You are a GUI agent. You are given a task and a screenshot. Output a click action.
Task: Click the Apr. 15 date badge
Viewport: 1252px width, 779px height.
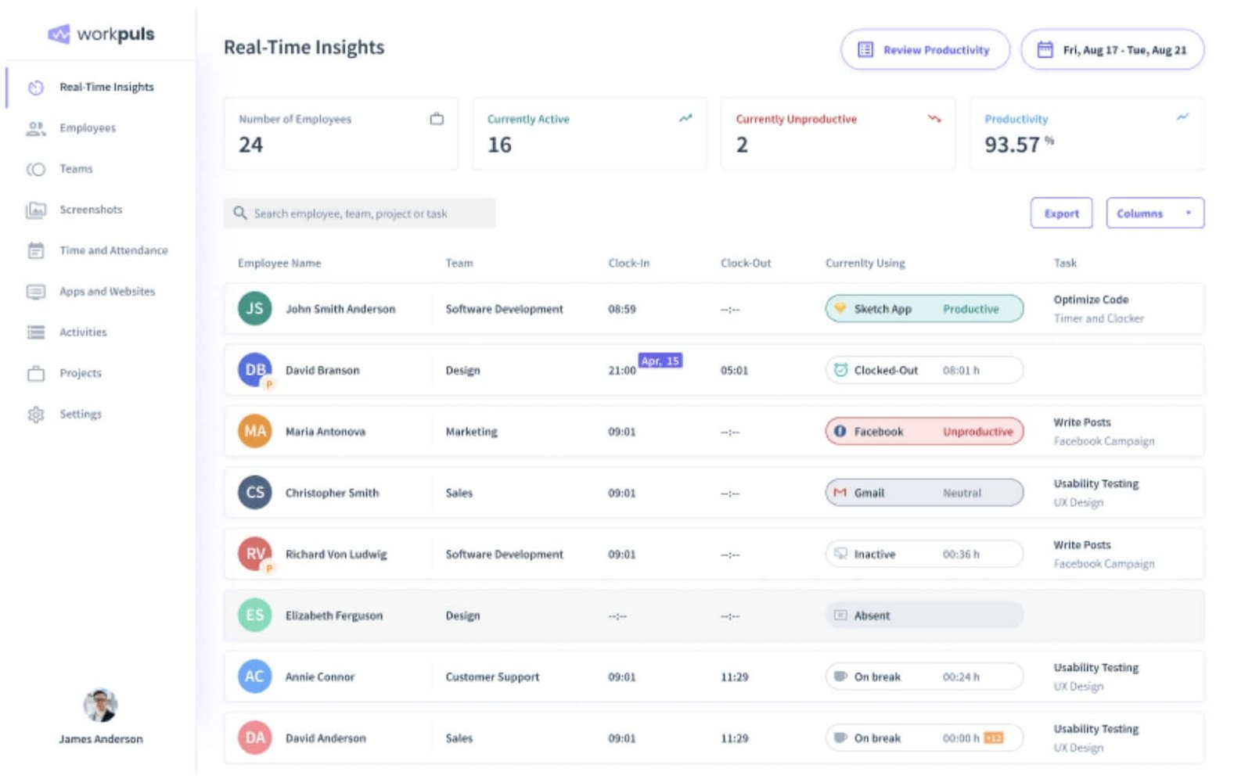click(x=660, y=361)
